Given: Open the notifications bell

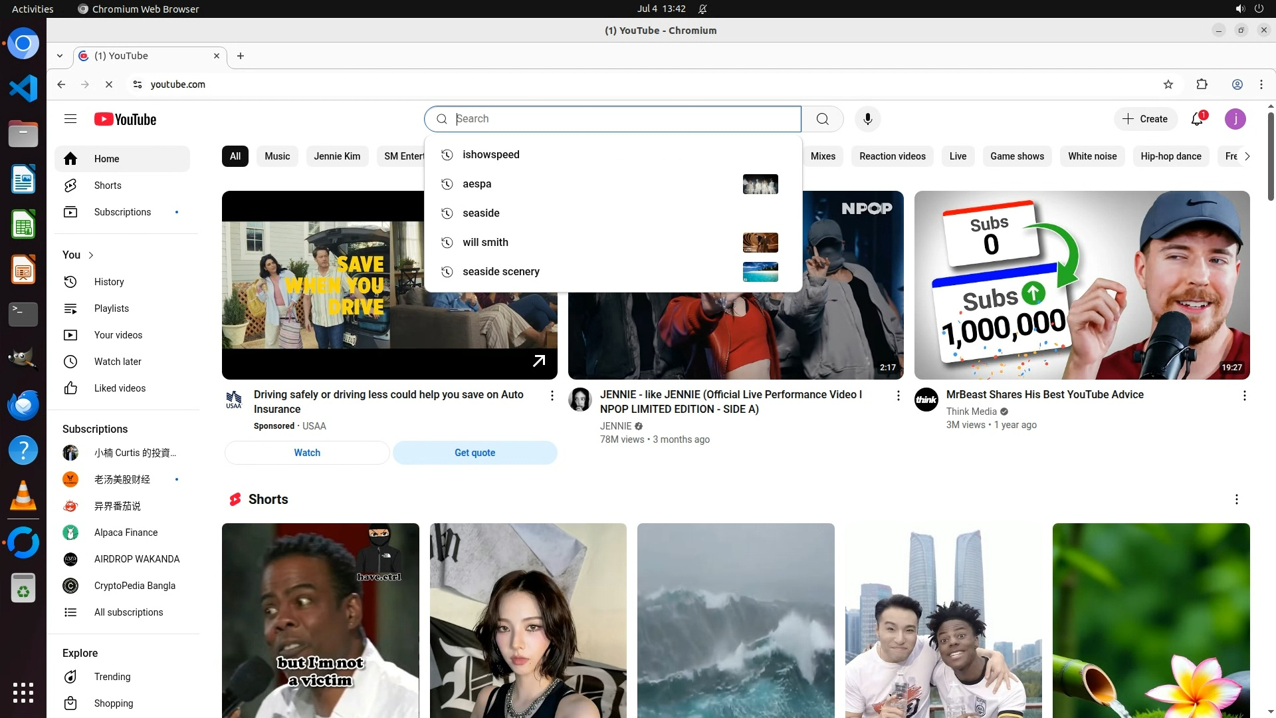Looking at the screenshot, I should tap(1197, 119).
